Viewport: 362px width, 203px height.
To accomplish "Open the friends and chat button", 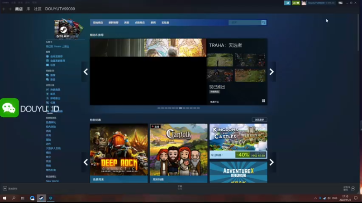I will (x=349, y=189).
